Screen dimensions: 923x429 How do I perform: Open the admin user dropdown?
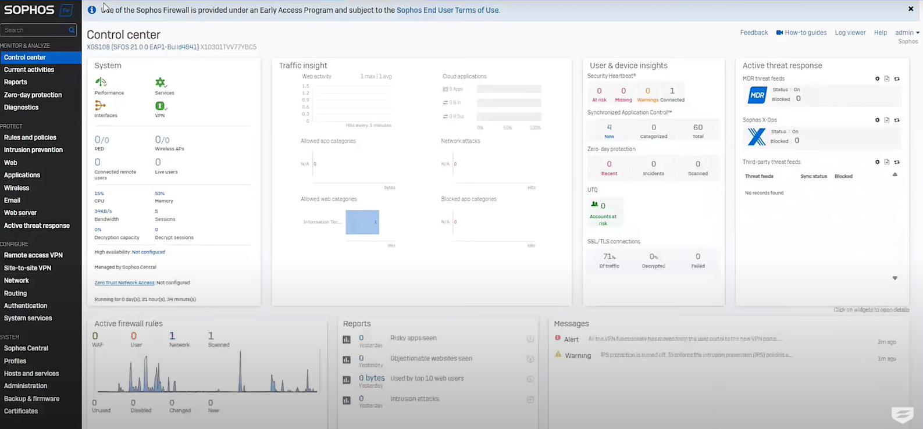[907, 33]
